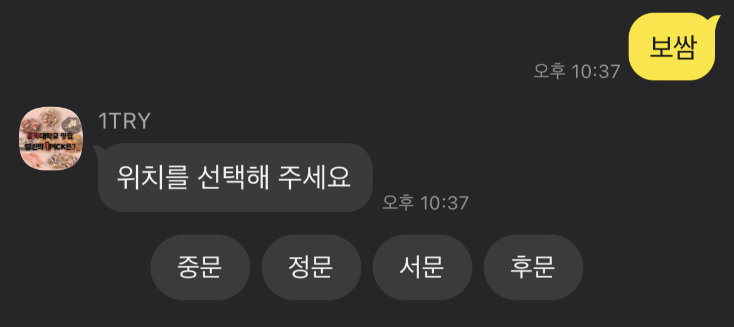
Task: Select the 위치를 선택해 주세요 message bubble
Action: pyautogui.click(x=235, y=177)
